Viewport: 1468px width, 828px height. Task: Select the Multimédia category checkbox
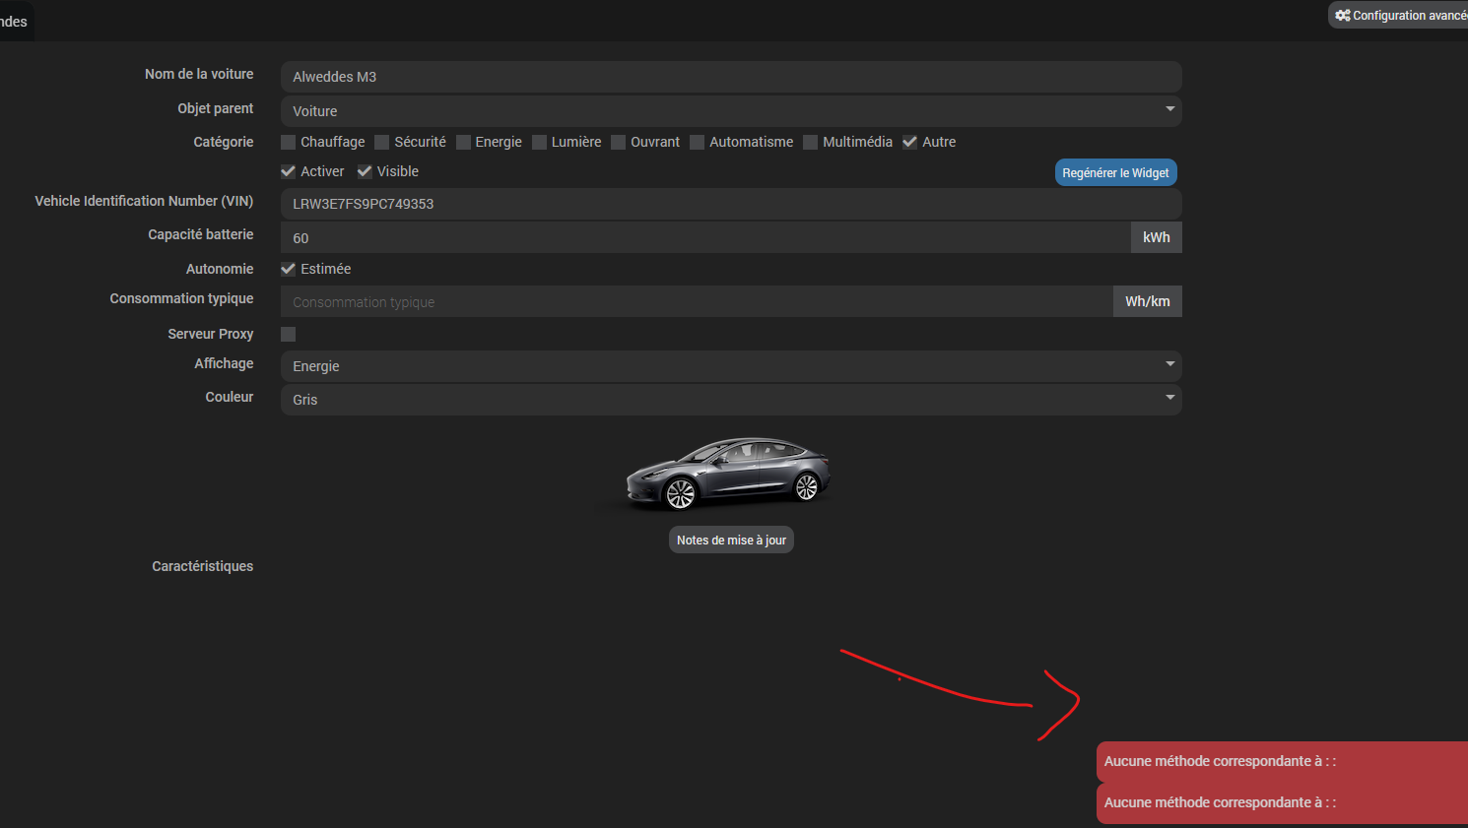point(811,143)
